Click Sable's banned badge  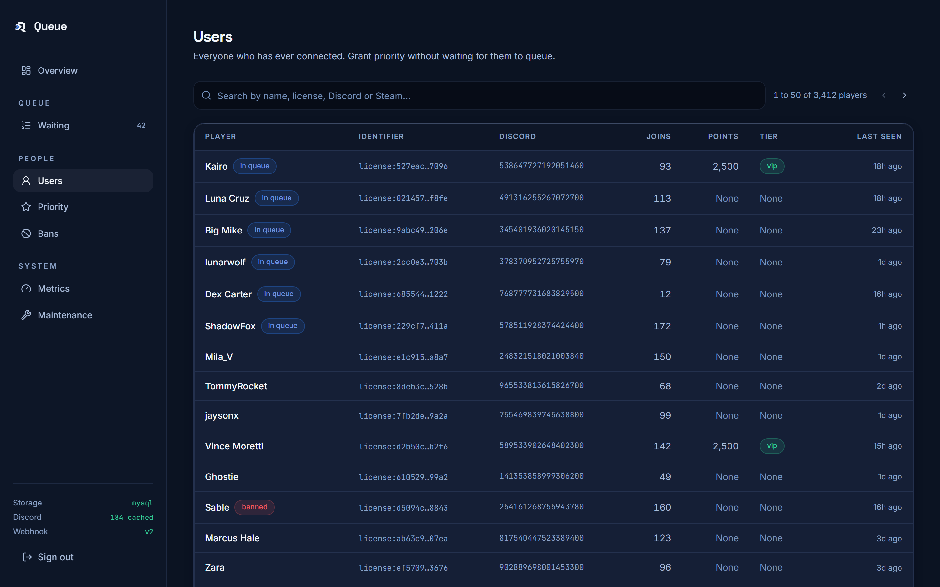click(x=255, y=507)
